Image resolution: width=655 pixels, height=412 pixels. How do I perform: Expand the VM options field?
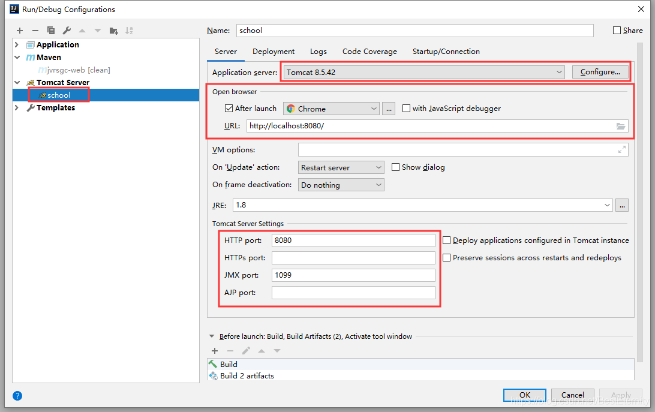(x=621, y=149)
